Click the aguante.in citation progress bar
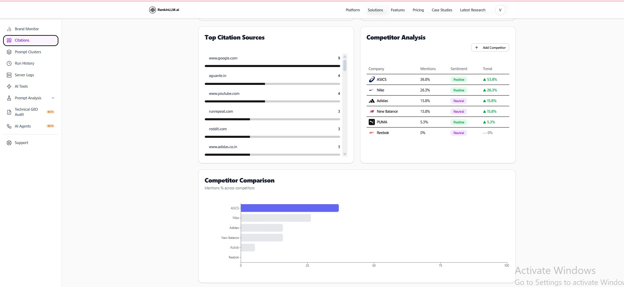The width and height of the screenshot is (624, 287). coord(272,84)
